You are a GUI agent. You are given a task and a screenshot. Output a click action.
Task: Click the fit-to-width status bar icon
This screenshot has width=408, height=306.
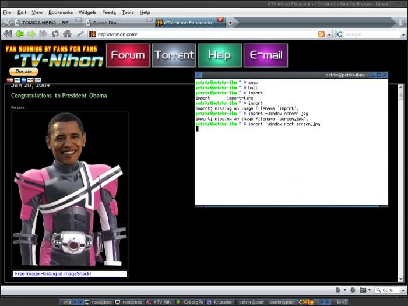pos(353,290)
